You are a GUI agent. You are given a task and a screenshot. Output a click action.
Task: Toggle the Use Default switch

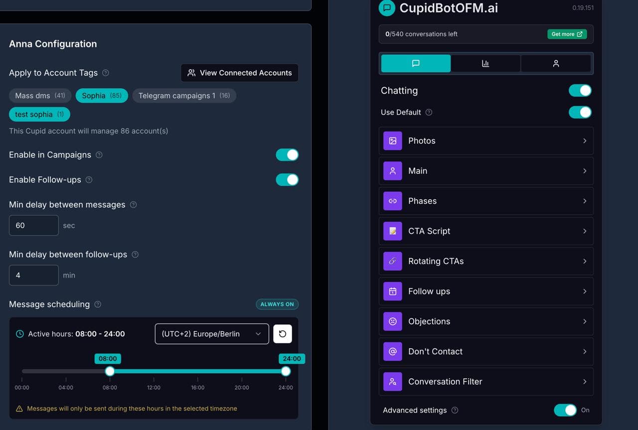580,112
